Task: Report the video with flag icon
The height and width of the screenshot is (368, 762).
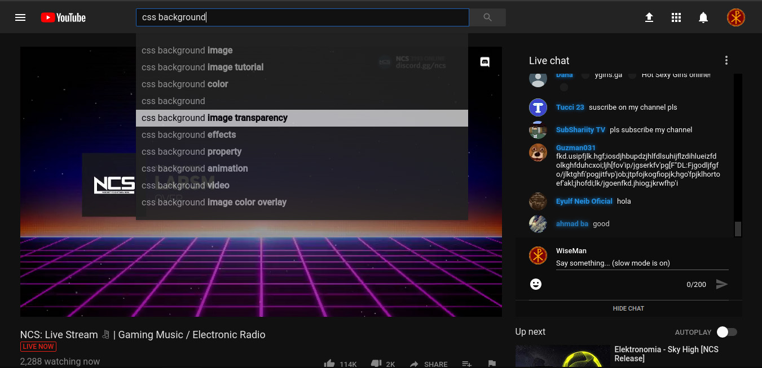Action: 492,363
